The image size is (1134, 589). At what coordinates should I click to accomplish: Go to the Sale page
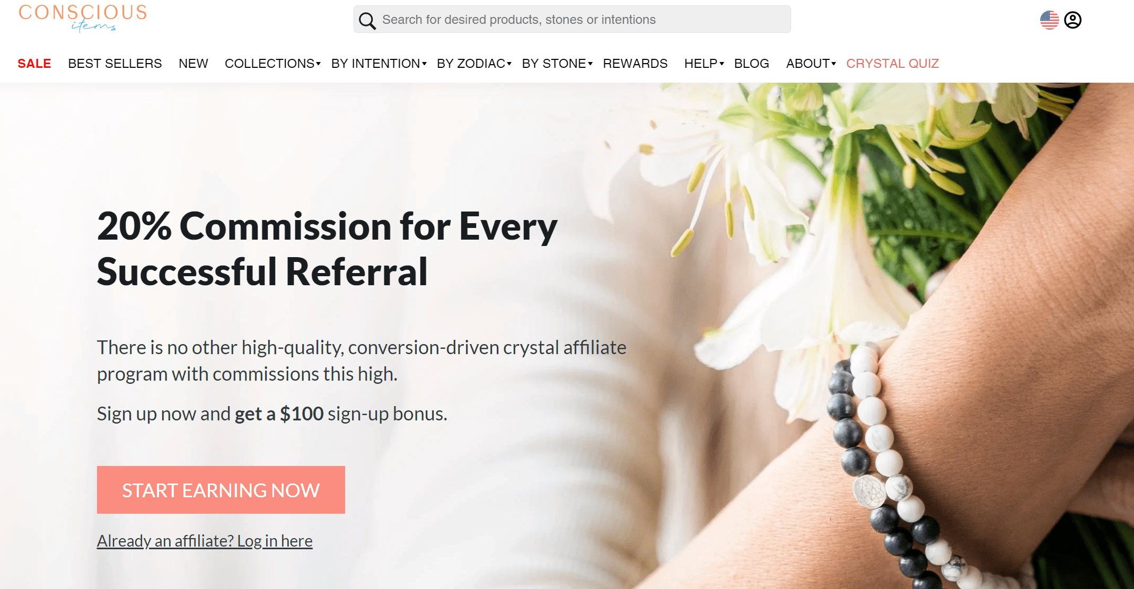(34, 64)
